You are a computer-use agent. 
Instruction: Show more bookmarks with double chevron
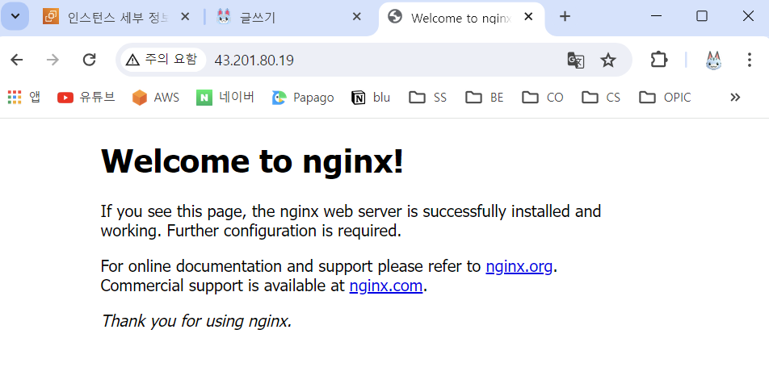[x=735, y=97]
